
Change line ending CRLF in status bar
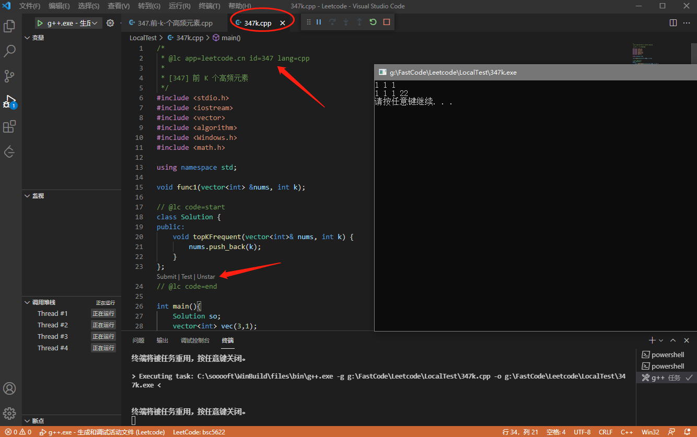[x=606, y=432]
